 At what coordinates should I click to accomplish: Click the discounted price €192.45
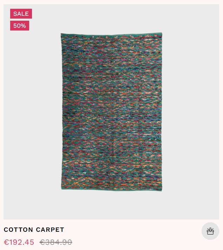pos(19,242)
